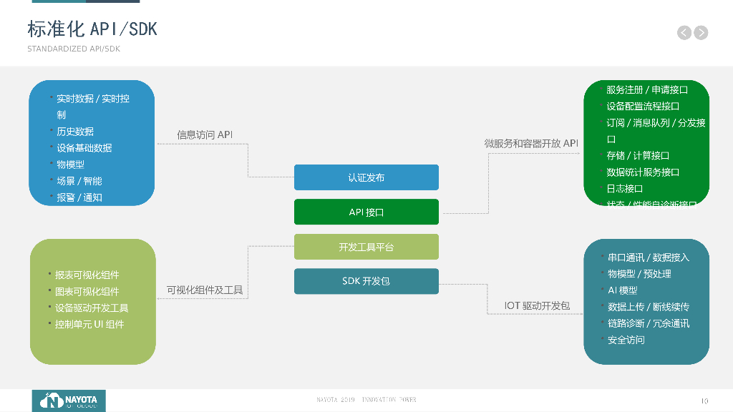Click the 开发工具平台 box
Screen dimensions: 733x412
(x=366, y=246)
